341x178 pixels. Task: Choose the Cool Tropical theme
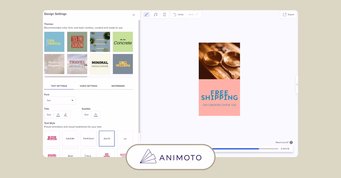54,42
